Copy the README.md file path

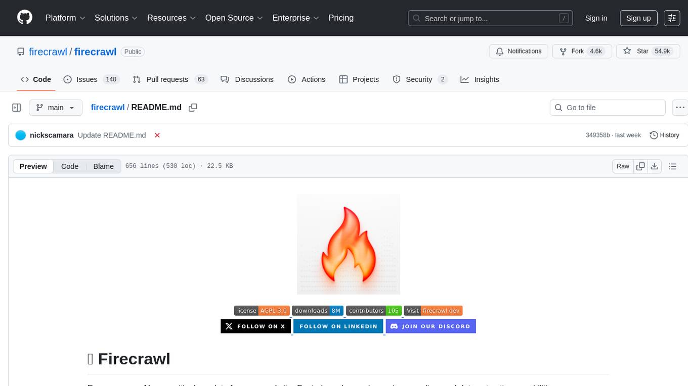click(193, 107)
